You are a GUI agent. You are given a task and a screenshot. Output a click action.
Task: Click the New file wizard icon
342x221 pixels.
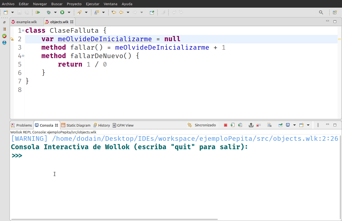pyautogui.click(x=6, y=12)
